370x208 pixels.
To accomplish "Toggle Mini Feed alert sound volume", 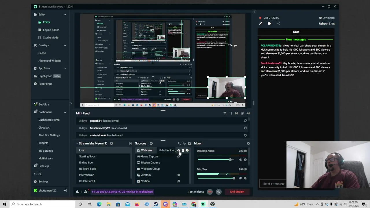I will [248, 113].
